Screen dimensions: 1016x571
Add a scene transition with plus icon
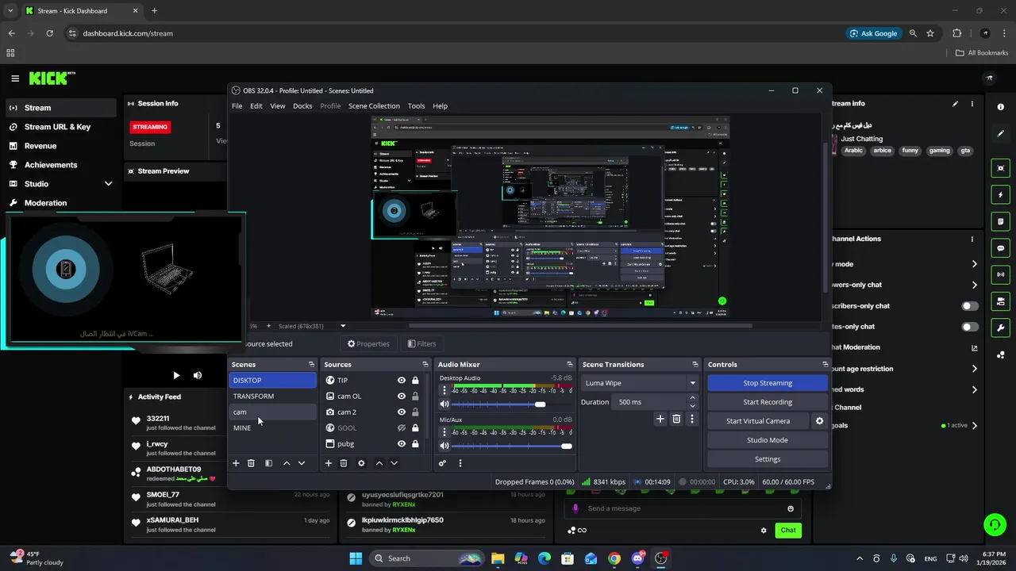click(660, 419)
